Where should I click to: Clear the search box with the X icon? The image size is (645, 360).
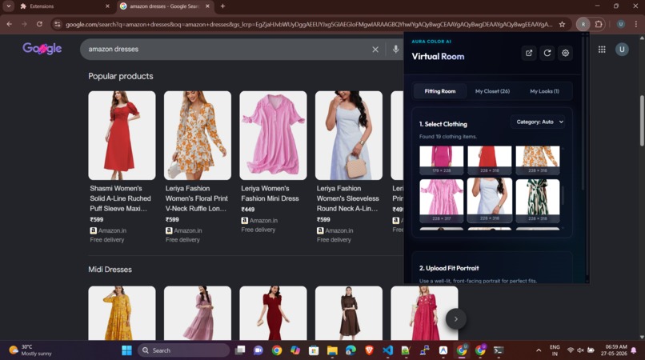click(375, 50)
